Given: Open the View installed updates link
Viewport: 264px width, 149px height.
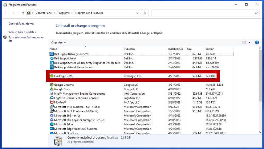Looking at the screenshot, I should coord(22,32).
